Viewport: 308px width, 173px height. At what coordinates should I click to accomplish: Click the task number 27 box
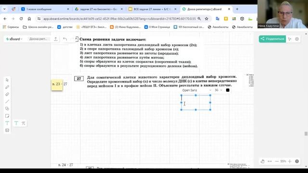(x=79, y=79)
